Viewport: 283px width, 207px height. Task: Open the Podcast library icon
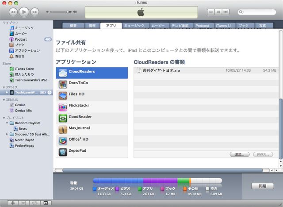11,39
